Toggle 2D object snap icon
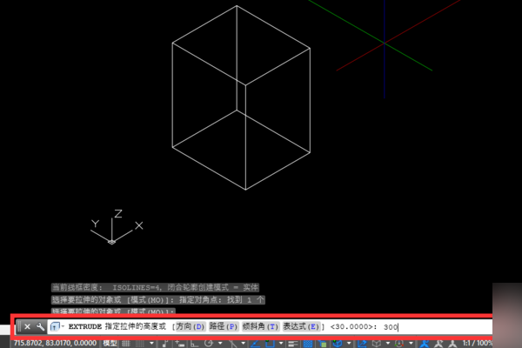This screenshot has height=348, width=522. point(270,344)
